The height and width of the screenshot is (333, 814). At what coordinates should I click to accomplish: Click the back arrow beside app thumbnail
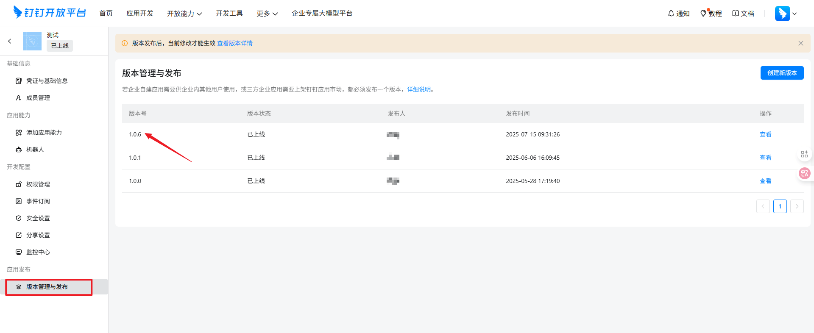[10, 41]
